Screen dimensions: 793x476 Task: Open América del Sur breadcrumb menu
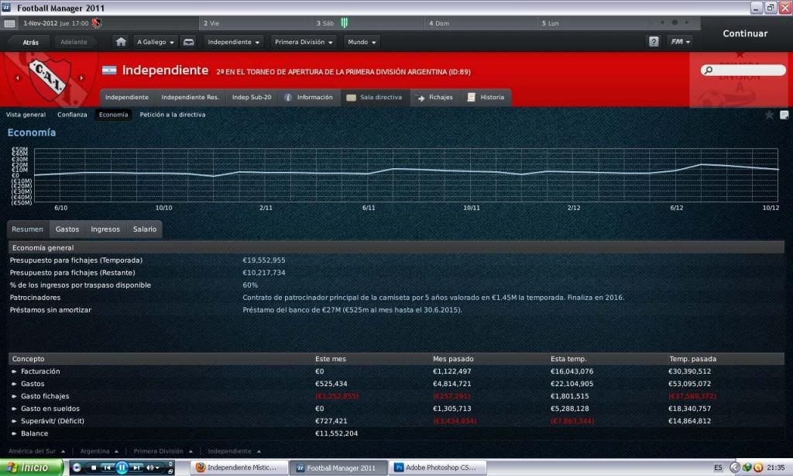click(36, 450)
